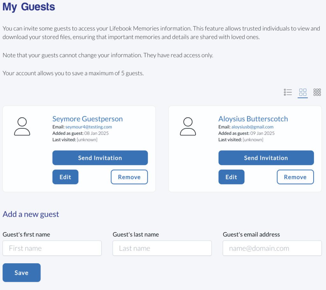
Task: Remove Aloysius Butterscotch from guests
Action: pos(295,177)
